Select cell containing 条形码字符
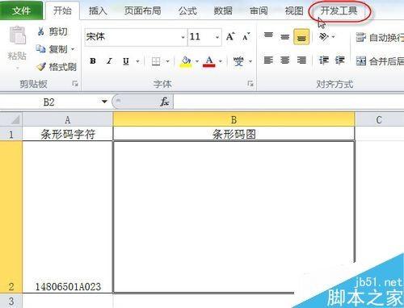This screenshot has width=404, height=308. click(67, 134)
